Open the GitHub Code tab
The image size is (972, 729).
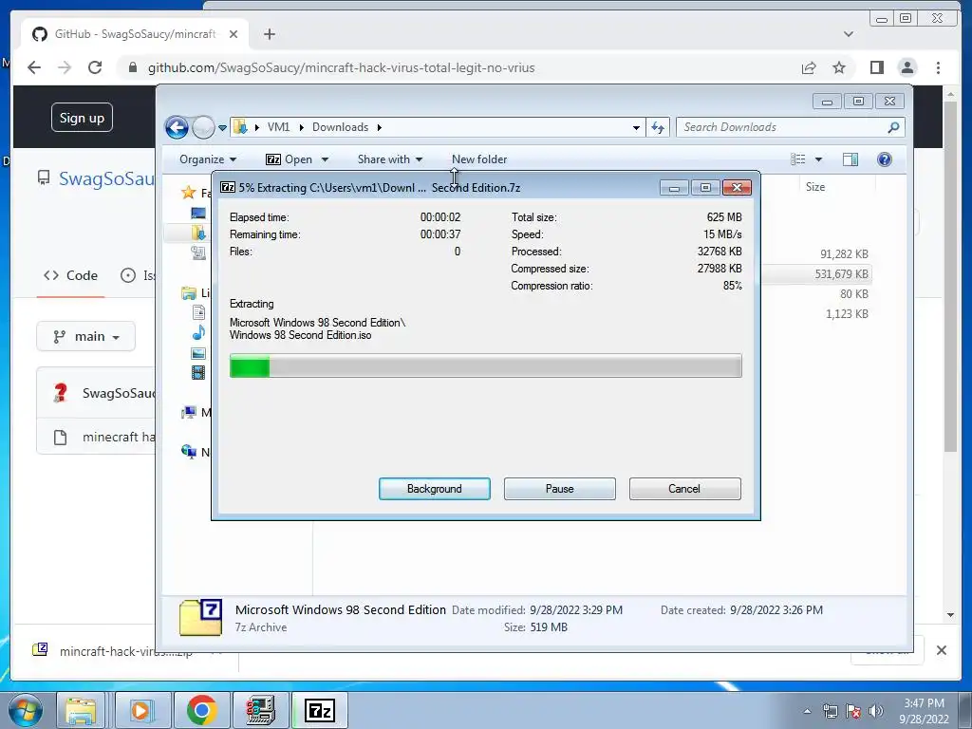[x=70, y=275]
